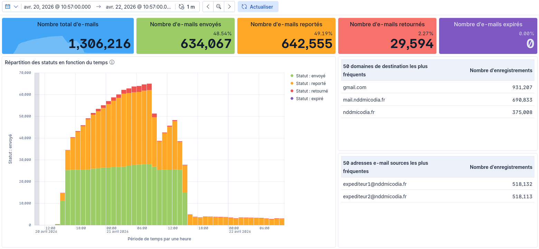The width and height of the screenshot is (539, 249).
Task: Click the 49.19% percentage label
Action: point(323,33)
